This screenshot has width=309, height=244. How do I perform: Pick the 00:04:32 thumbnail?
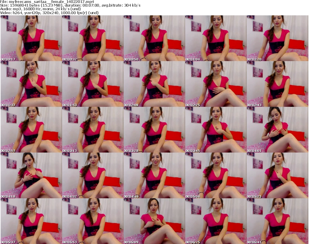[x=93, y=175]
